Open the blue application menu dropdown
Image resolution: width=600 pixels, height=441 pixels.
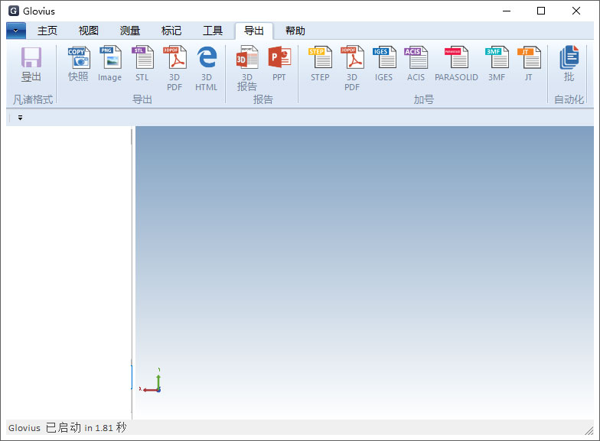(16, 31)
